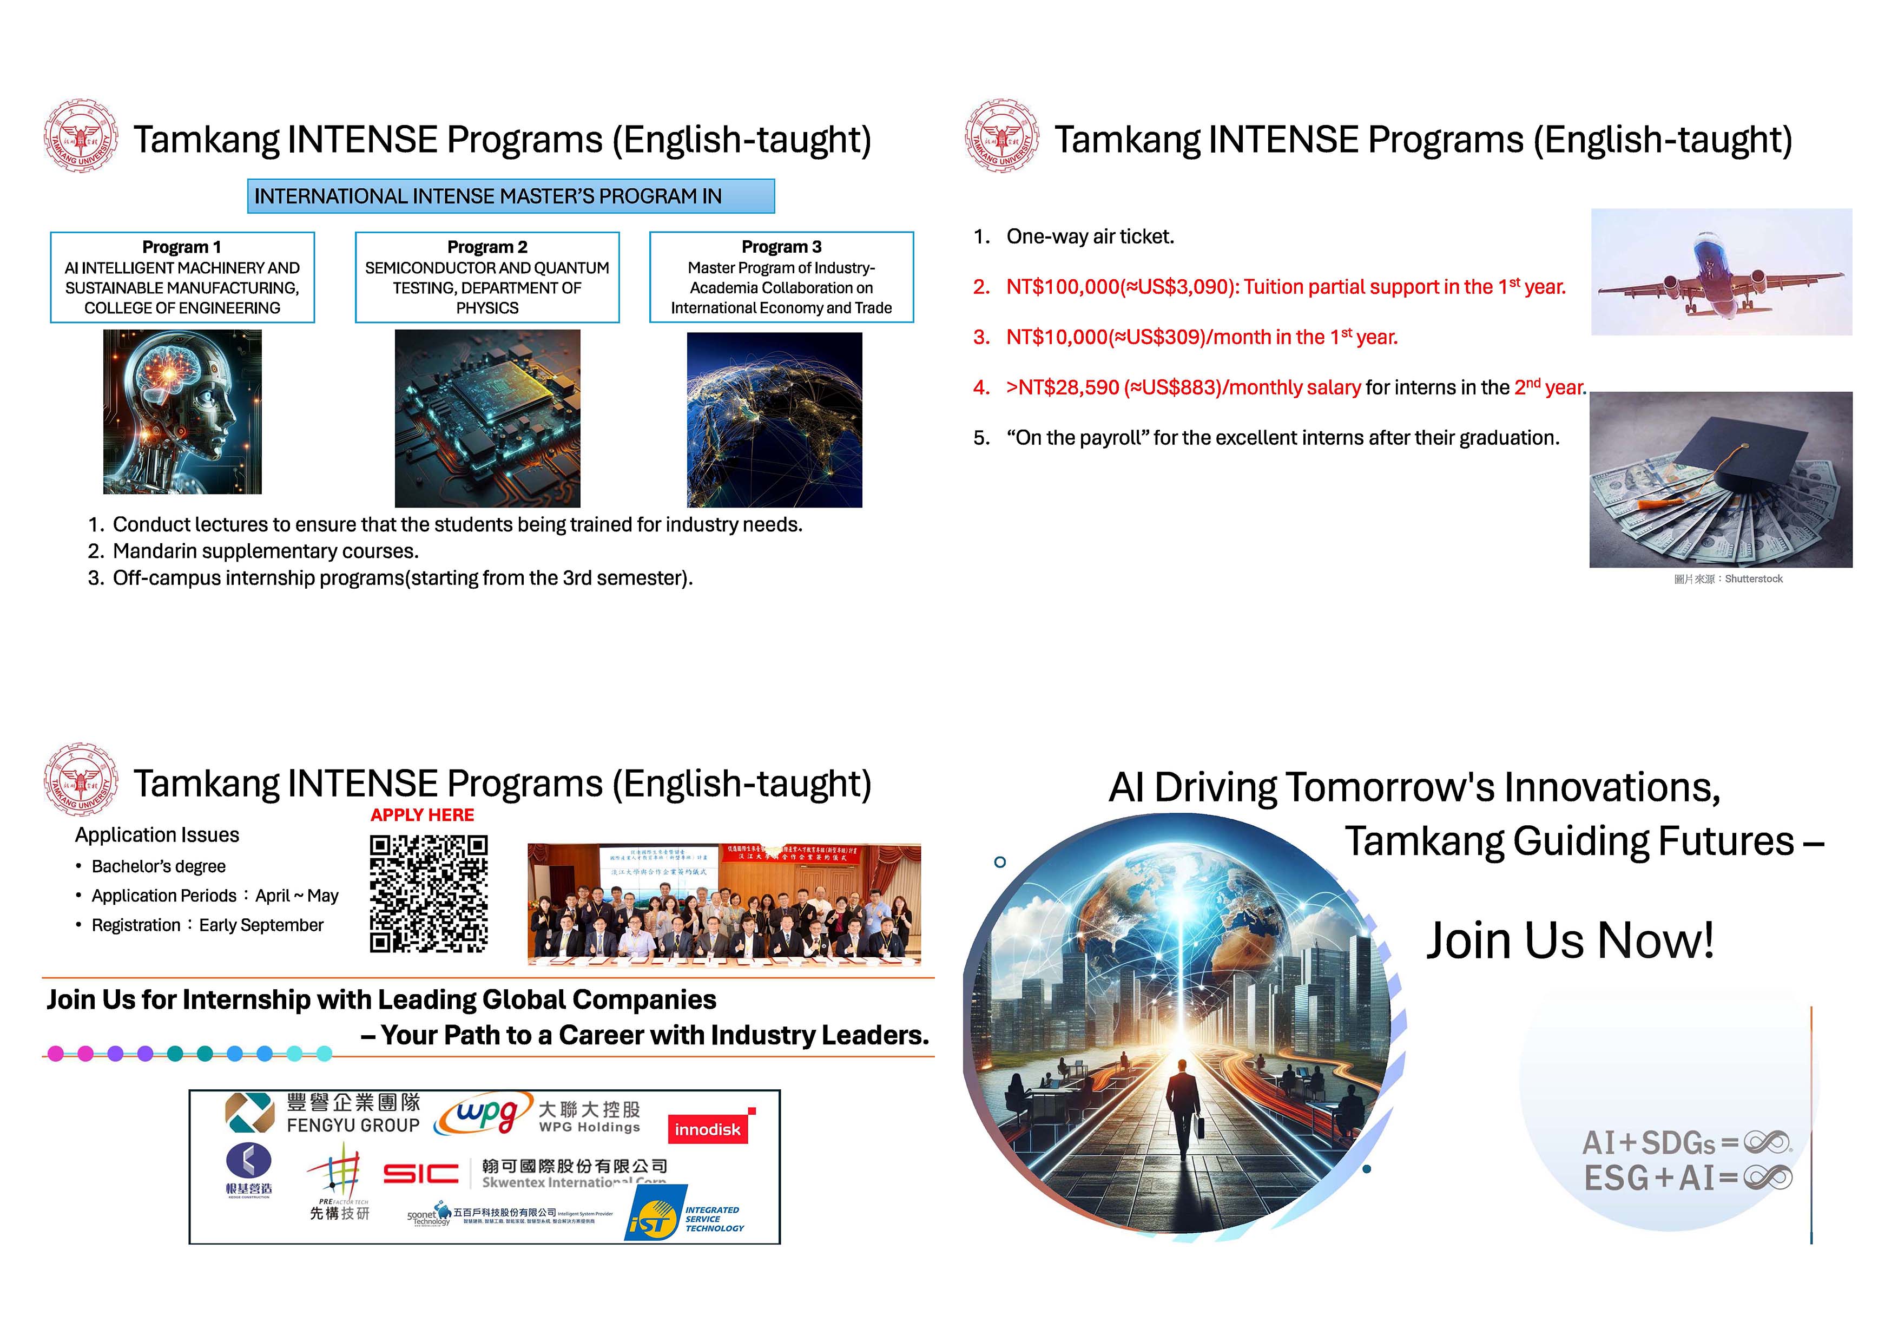Click 'Join Us for Internship with Leading Global Companies'

coord(381,999)
